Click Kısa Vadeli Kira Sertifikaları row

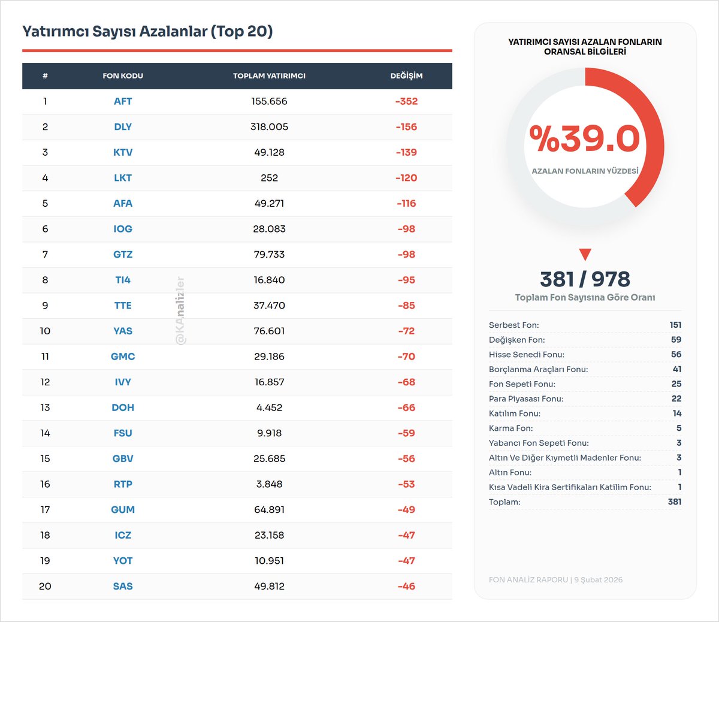[x=585, y=487]
